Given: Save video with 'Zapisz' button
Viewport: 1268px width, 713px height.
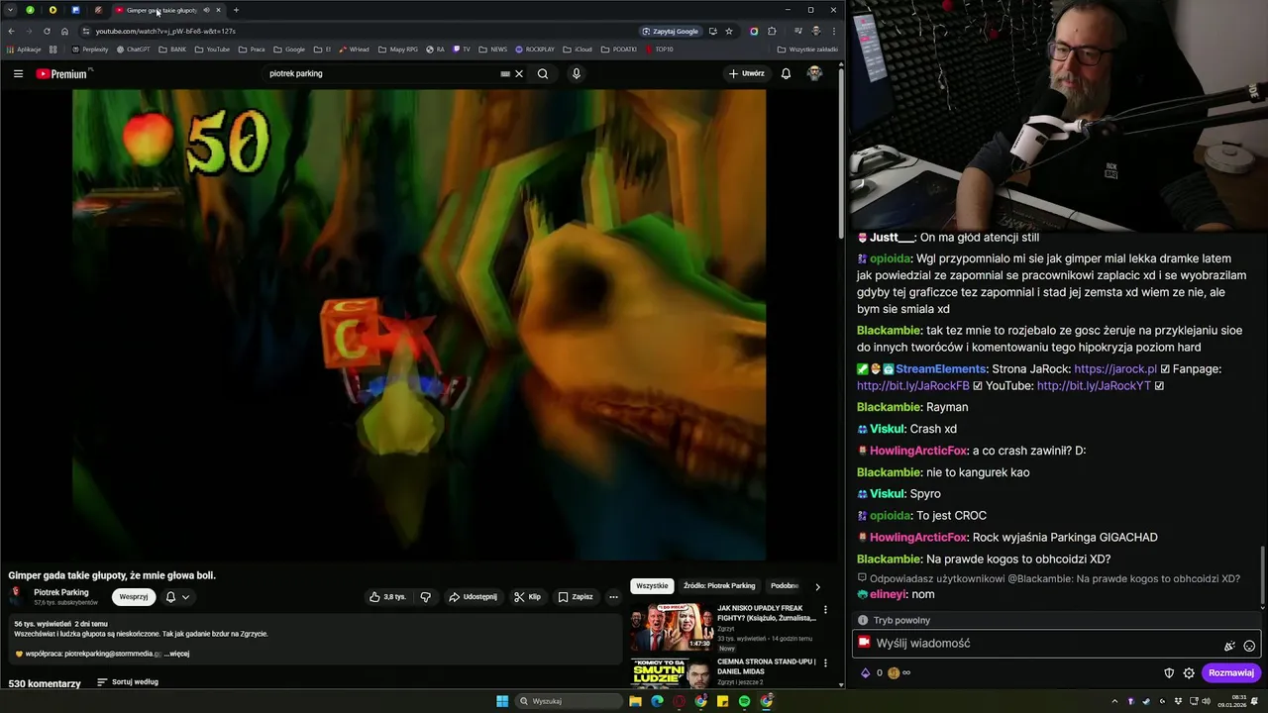Looking at the screenshot, I should (x=575, y=597).
